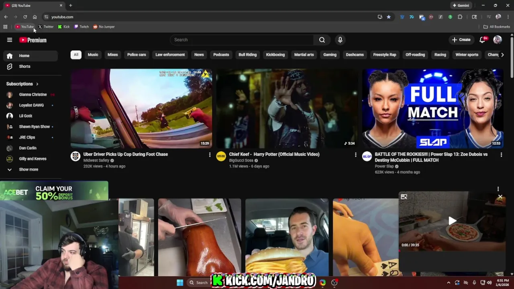Open the Power Slap FULL MATCH thumbnail
This screenshot has height=289, width=514.
[433, 108]
